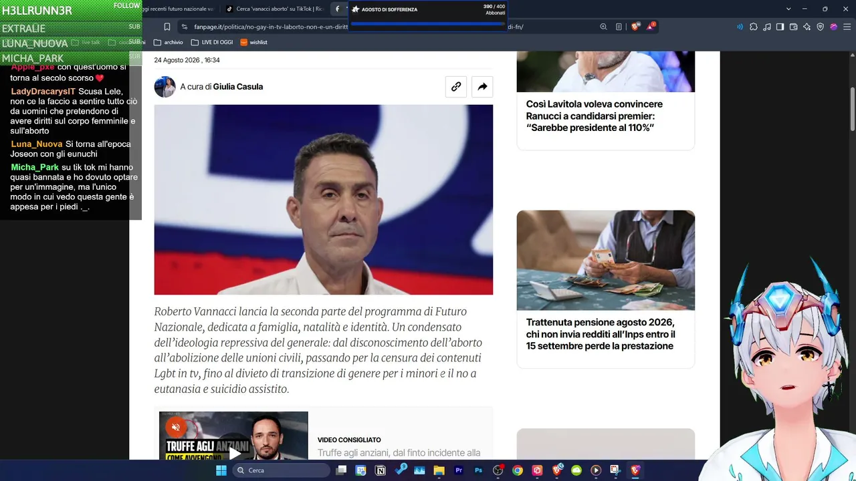
Task: Switch to the 'futuro nazionale' search tab
Action: point(179,9)
